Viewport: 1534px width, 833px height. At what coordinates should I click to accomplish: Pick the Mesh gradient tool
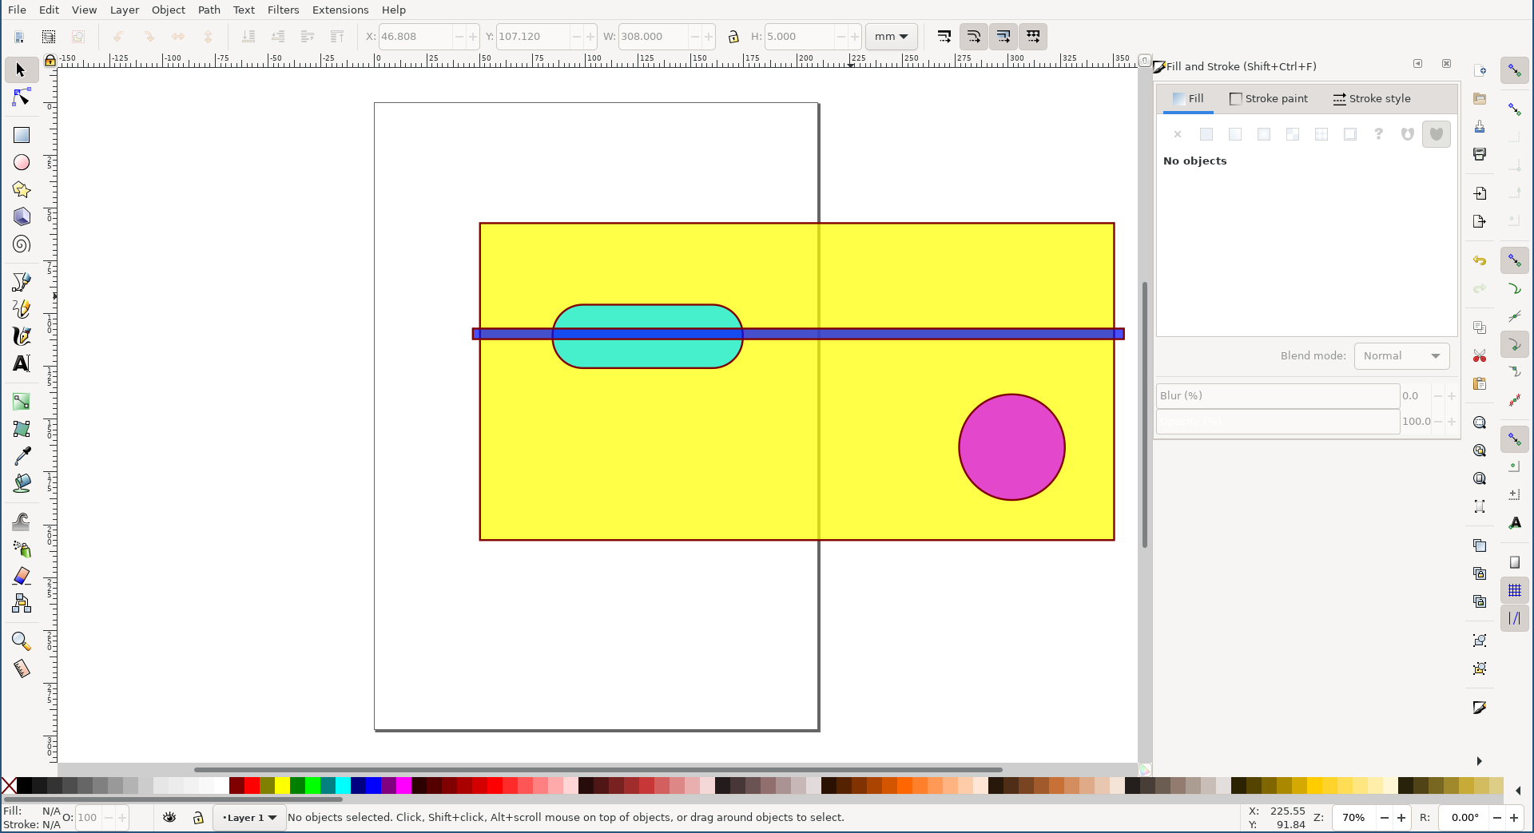pyautogui.click(x=21, y=428)
